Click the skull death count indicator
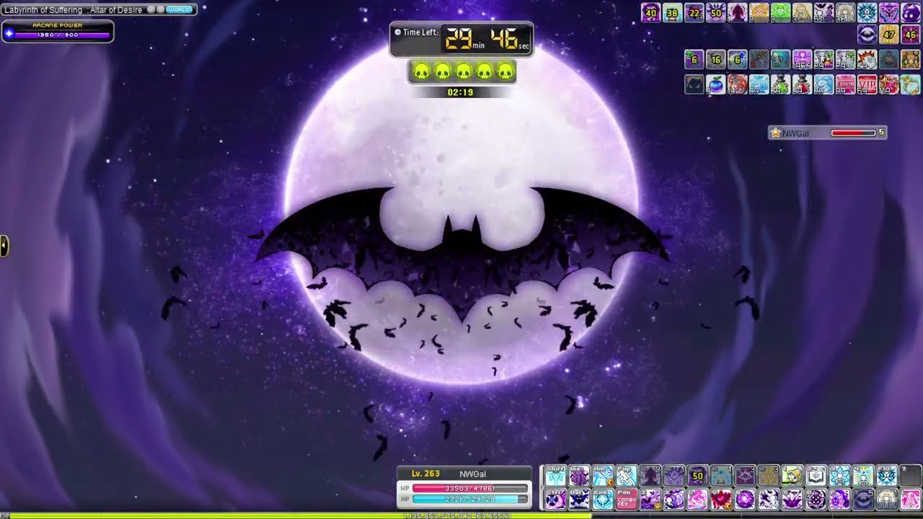This screenshot has width=923, height=519. tap(463, 71)
